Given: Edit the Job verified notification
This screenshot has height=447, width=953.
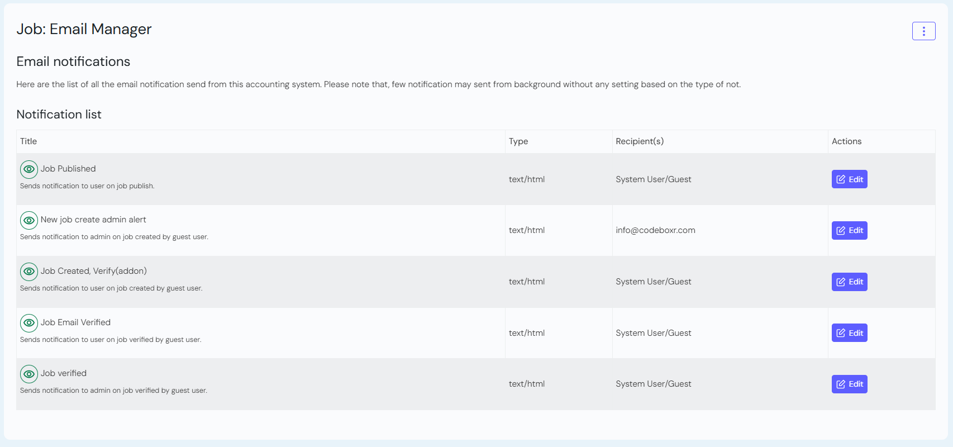Looking at the screenshot, I should pyautogui.click(x=849, y=384).
